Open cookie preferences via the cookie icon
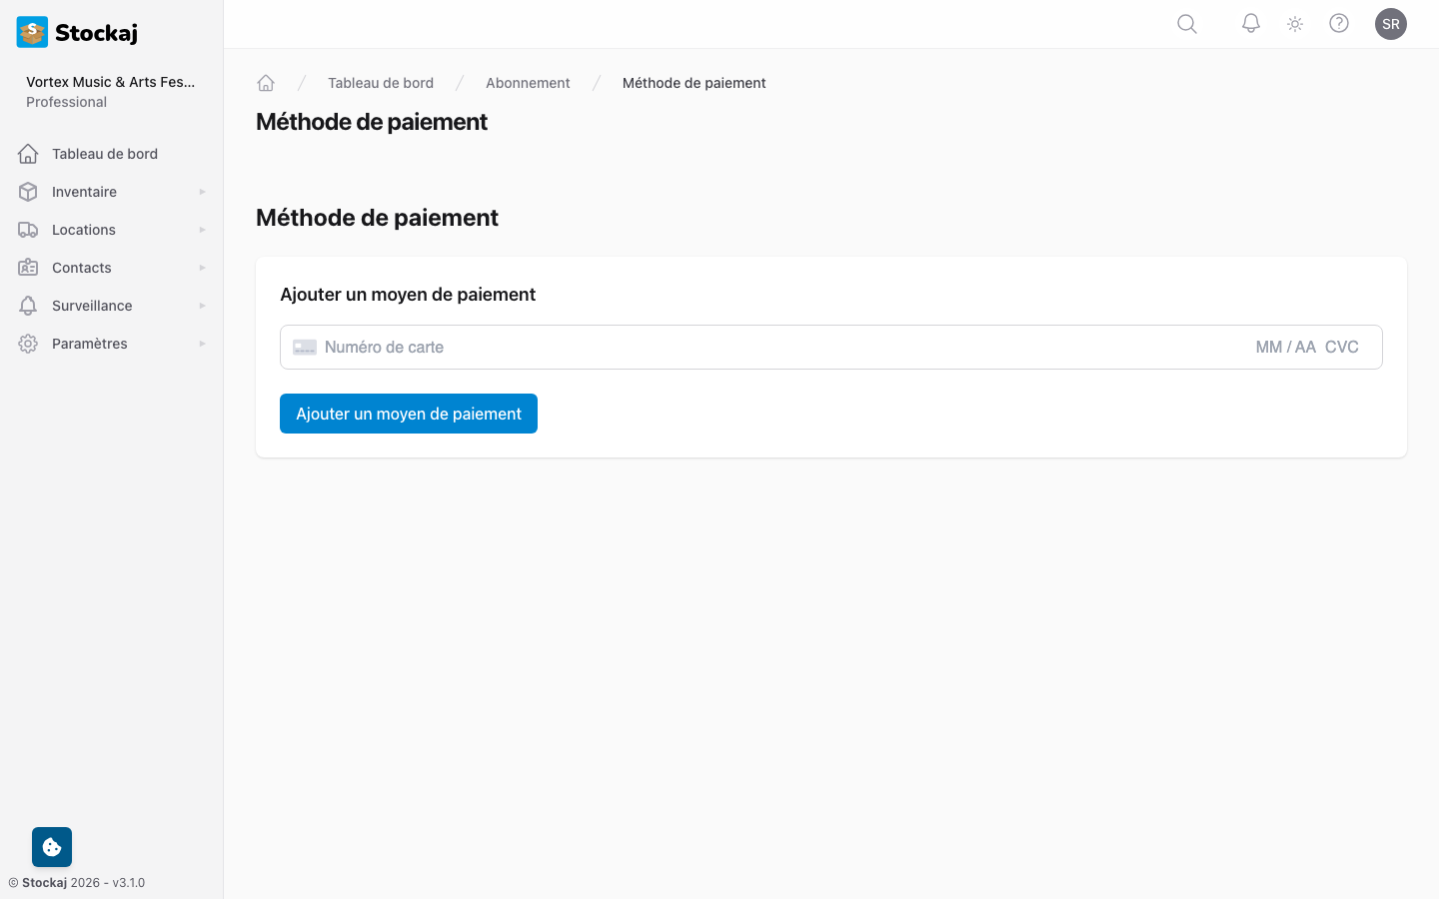The height and width of the screenshot is (899, 1439). pyautogui.click(x=51, y=846)
